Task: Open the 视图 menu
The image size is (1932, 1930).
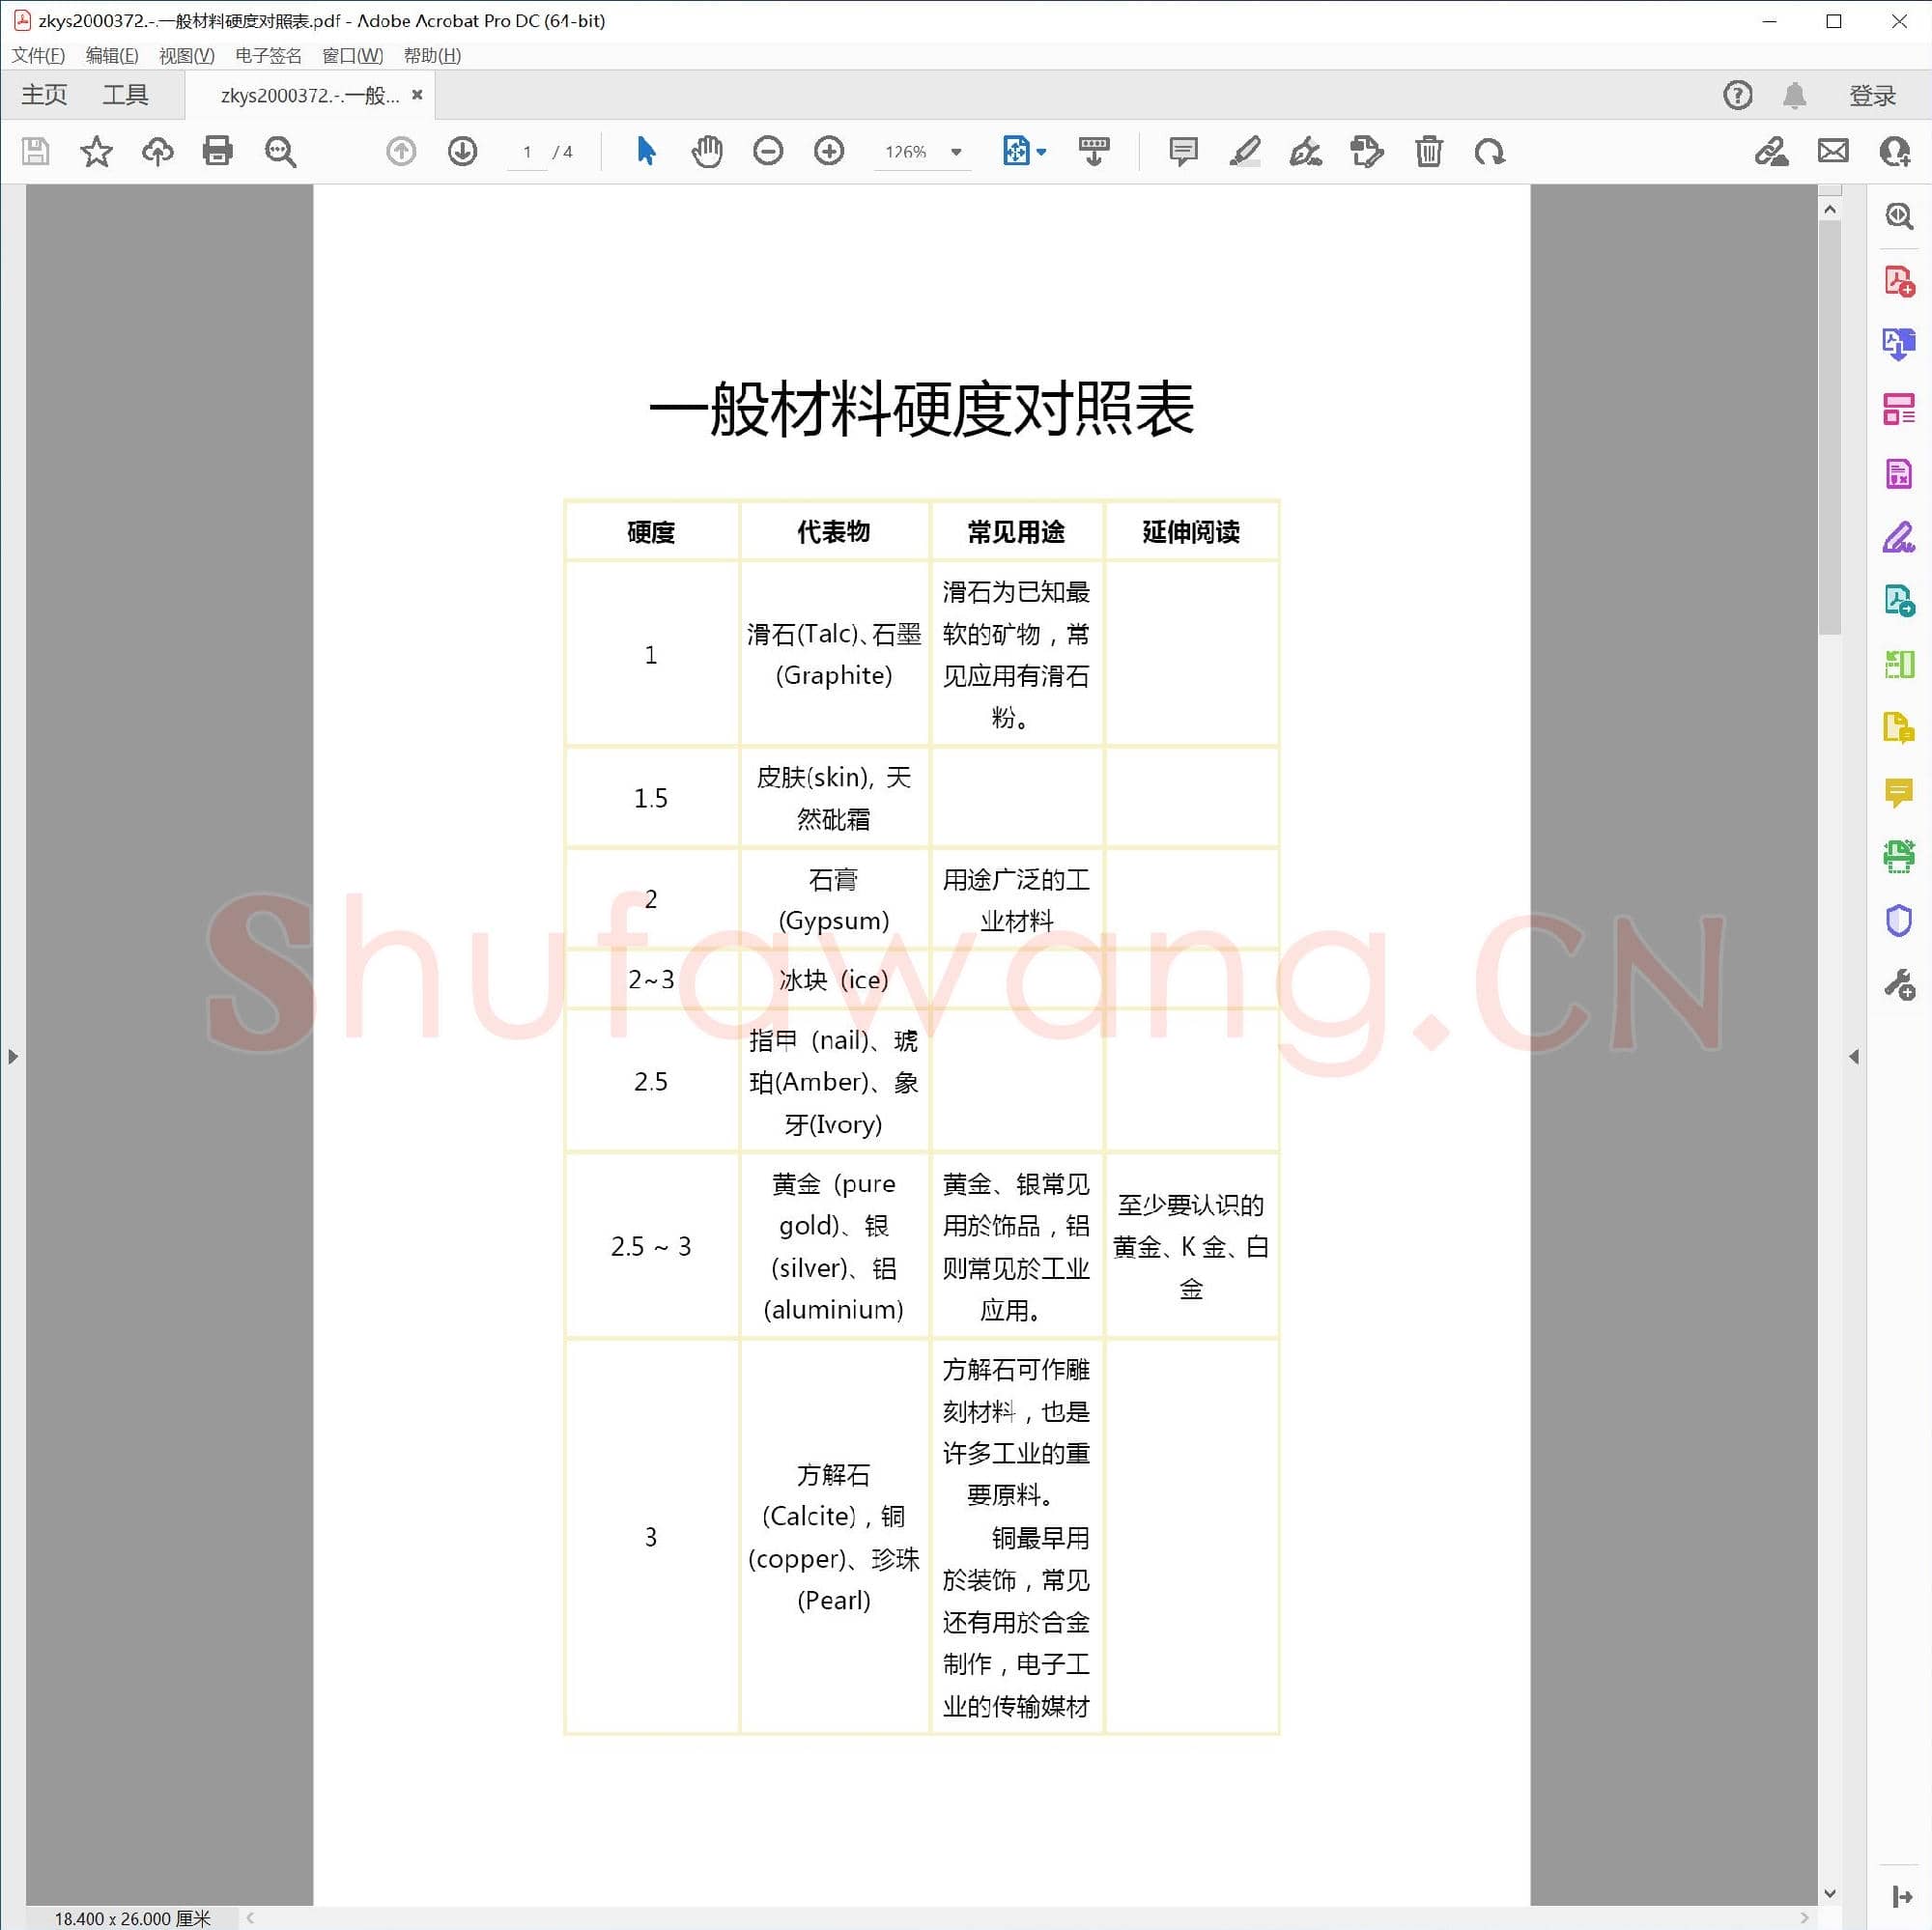Action: (x=186, y=55)
